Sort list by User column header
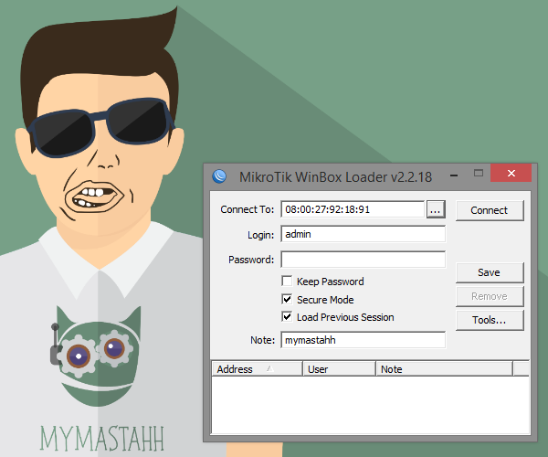Screen dimensions: 548x457 [x=339, y=369]
